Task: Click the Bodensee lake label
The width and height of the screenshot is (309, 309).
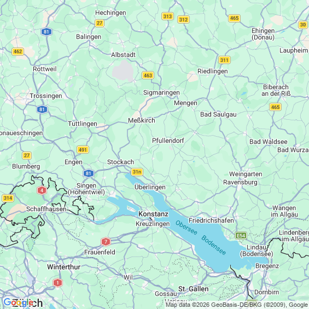Action: (x=214, y=245)
